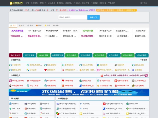
Task: Click the 606收录网 orange icon
Action: click(63, 86)
